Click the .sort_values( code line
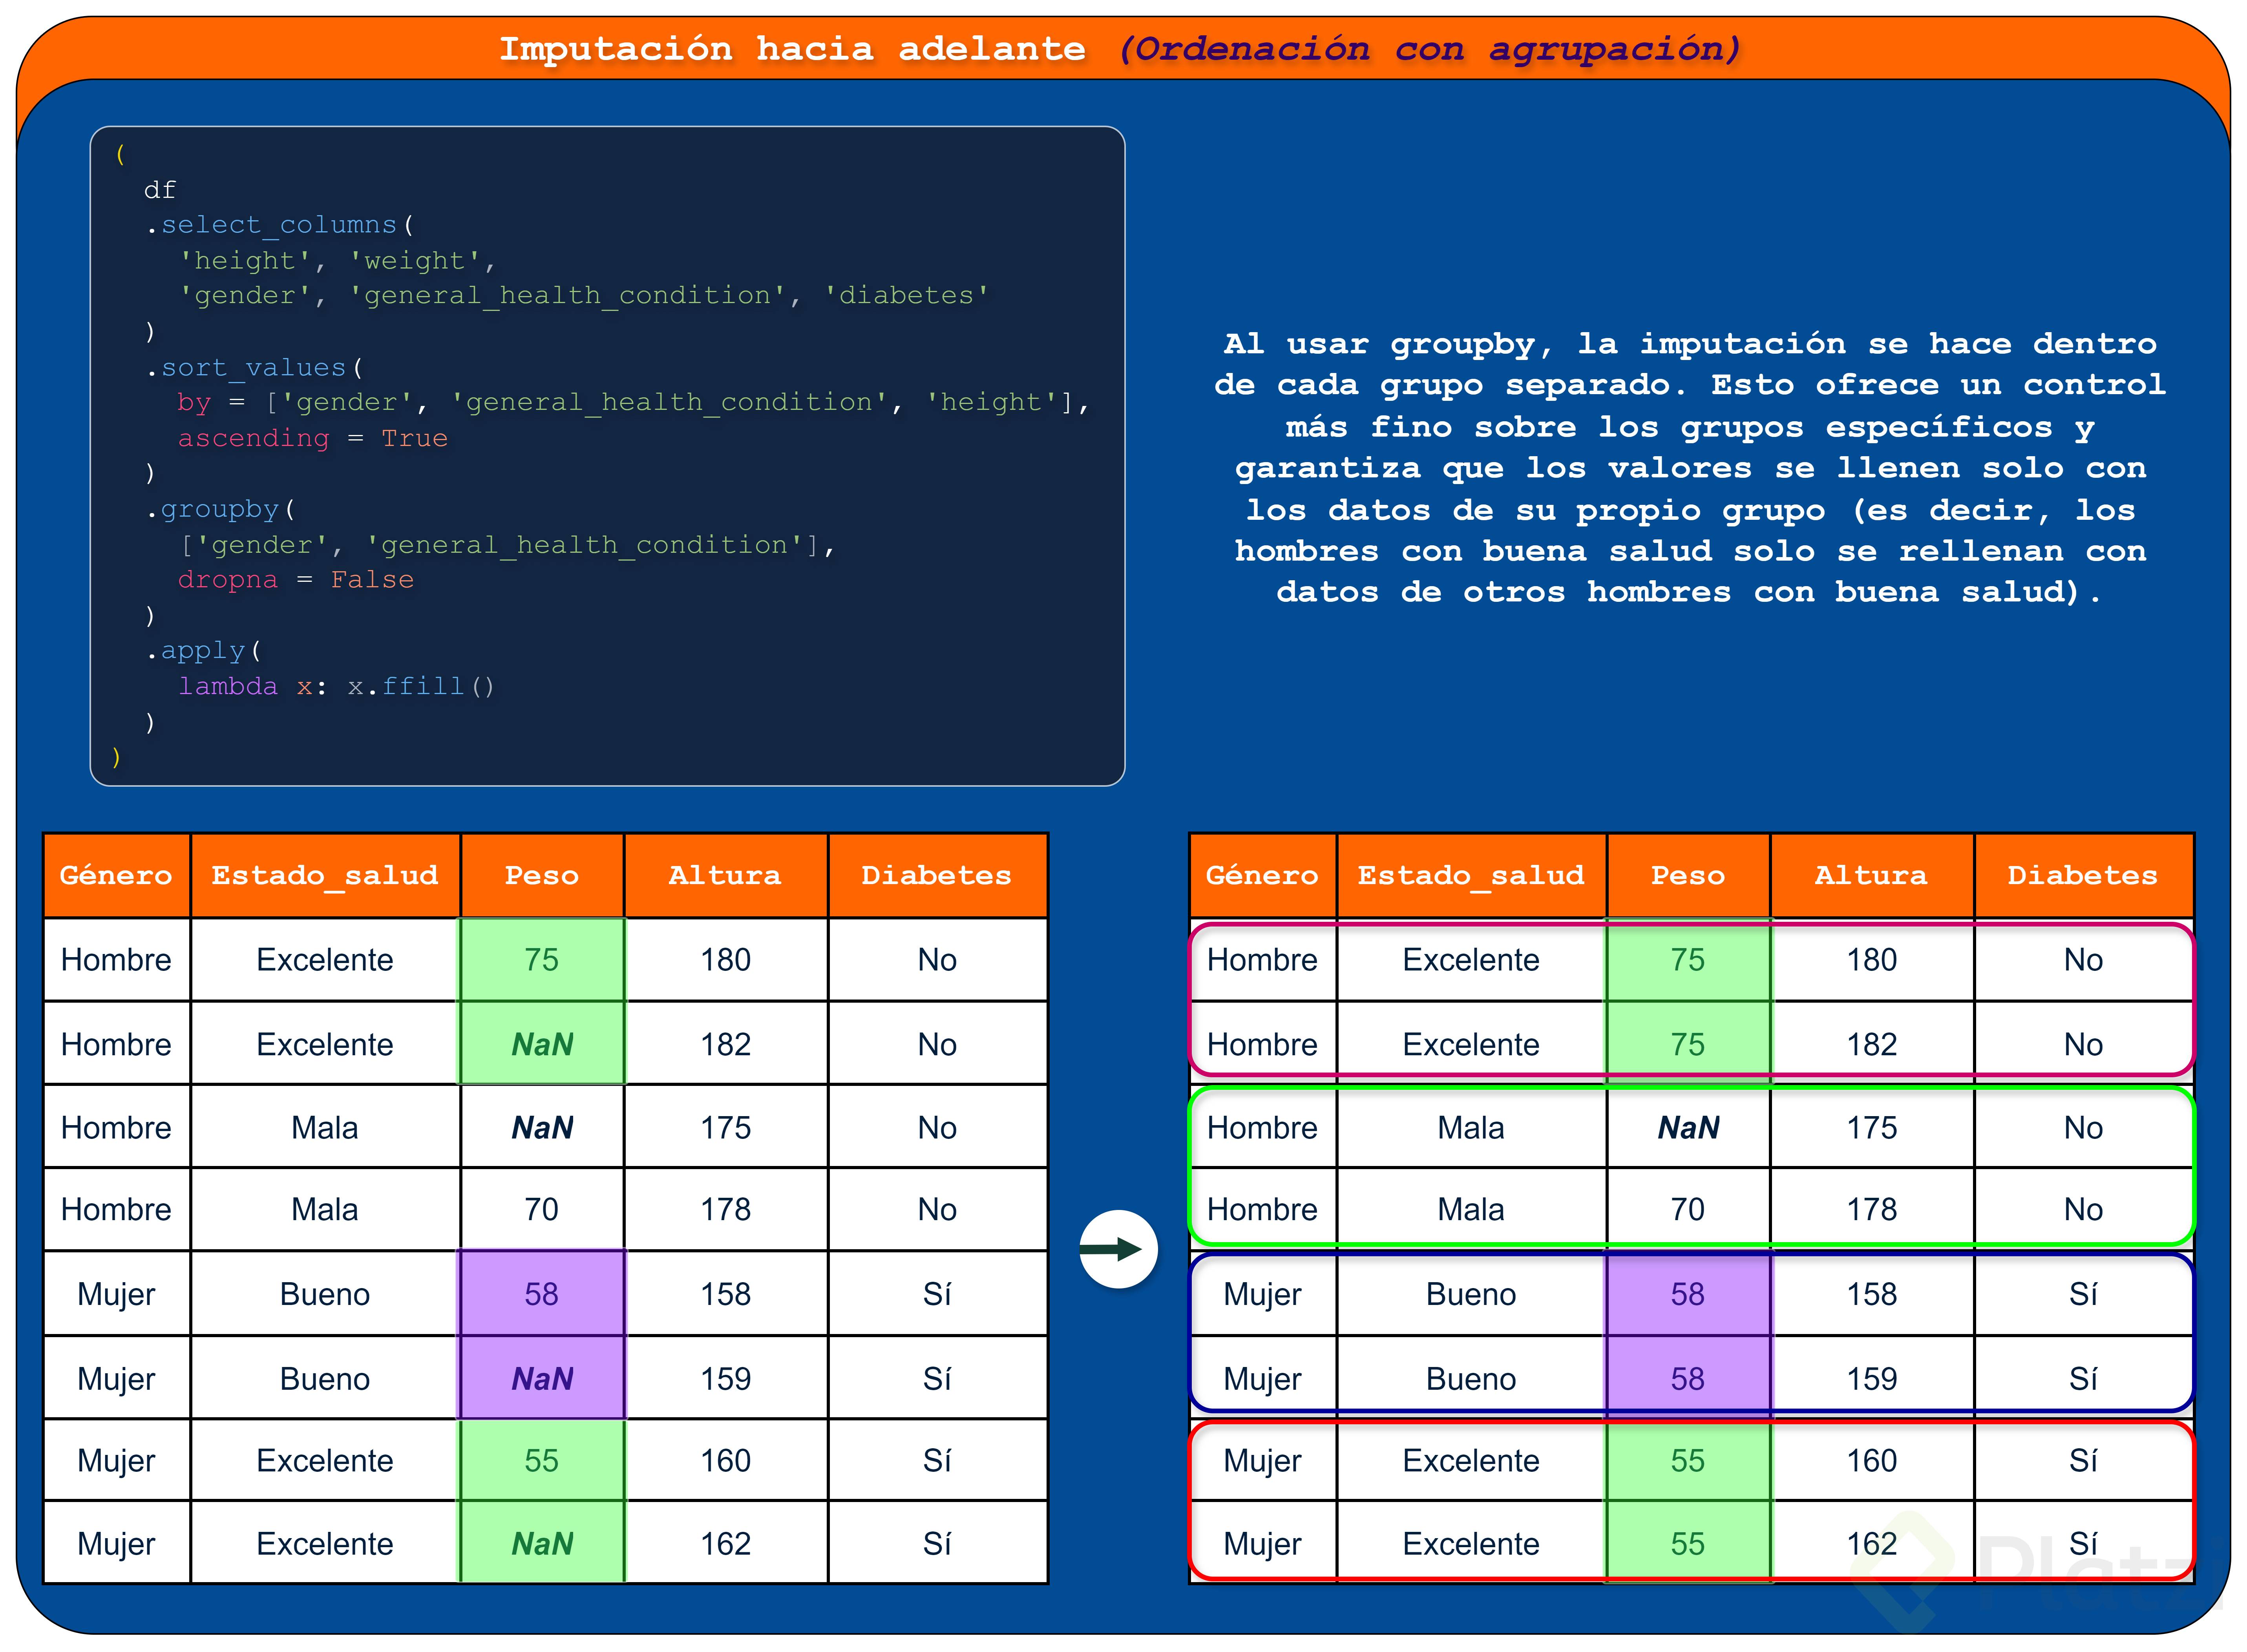Screen dimensions: 2247x1652 click(x=254, y=367)
